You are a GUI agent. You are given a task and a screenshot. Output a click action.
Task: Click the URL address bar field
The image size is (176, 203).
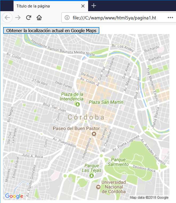click(119, 18)
